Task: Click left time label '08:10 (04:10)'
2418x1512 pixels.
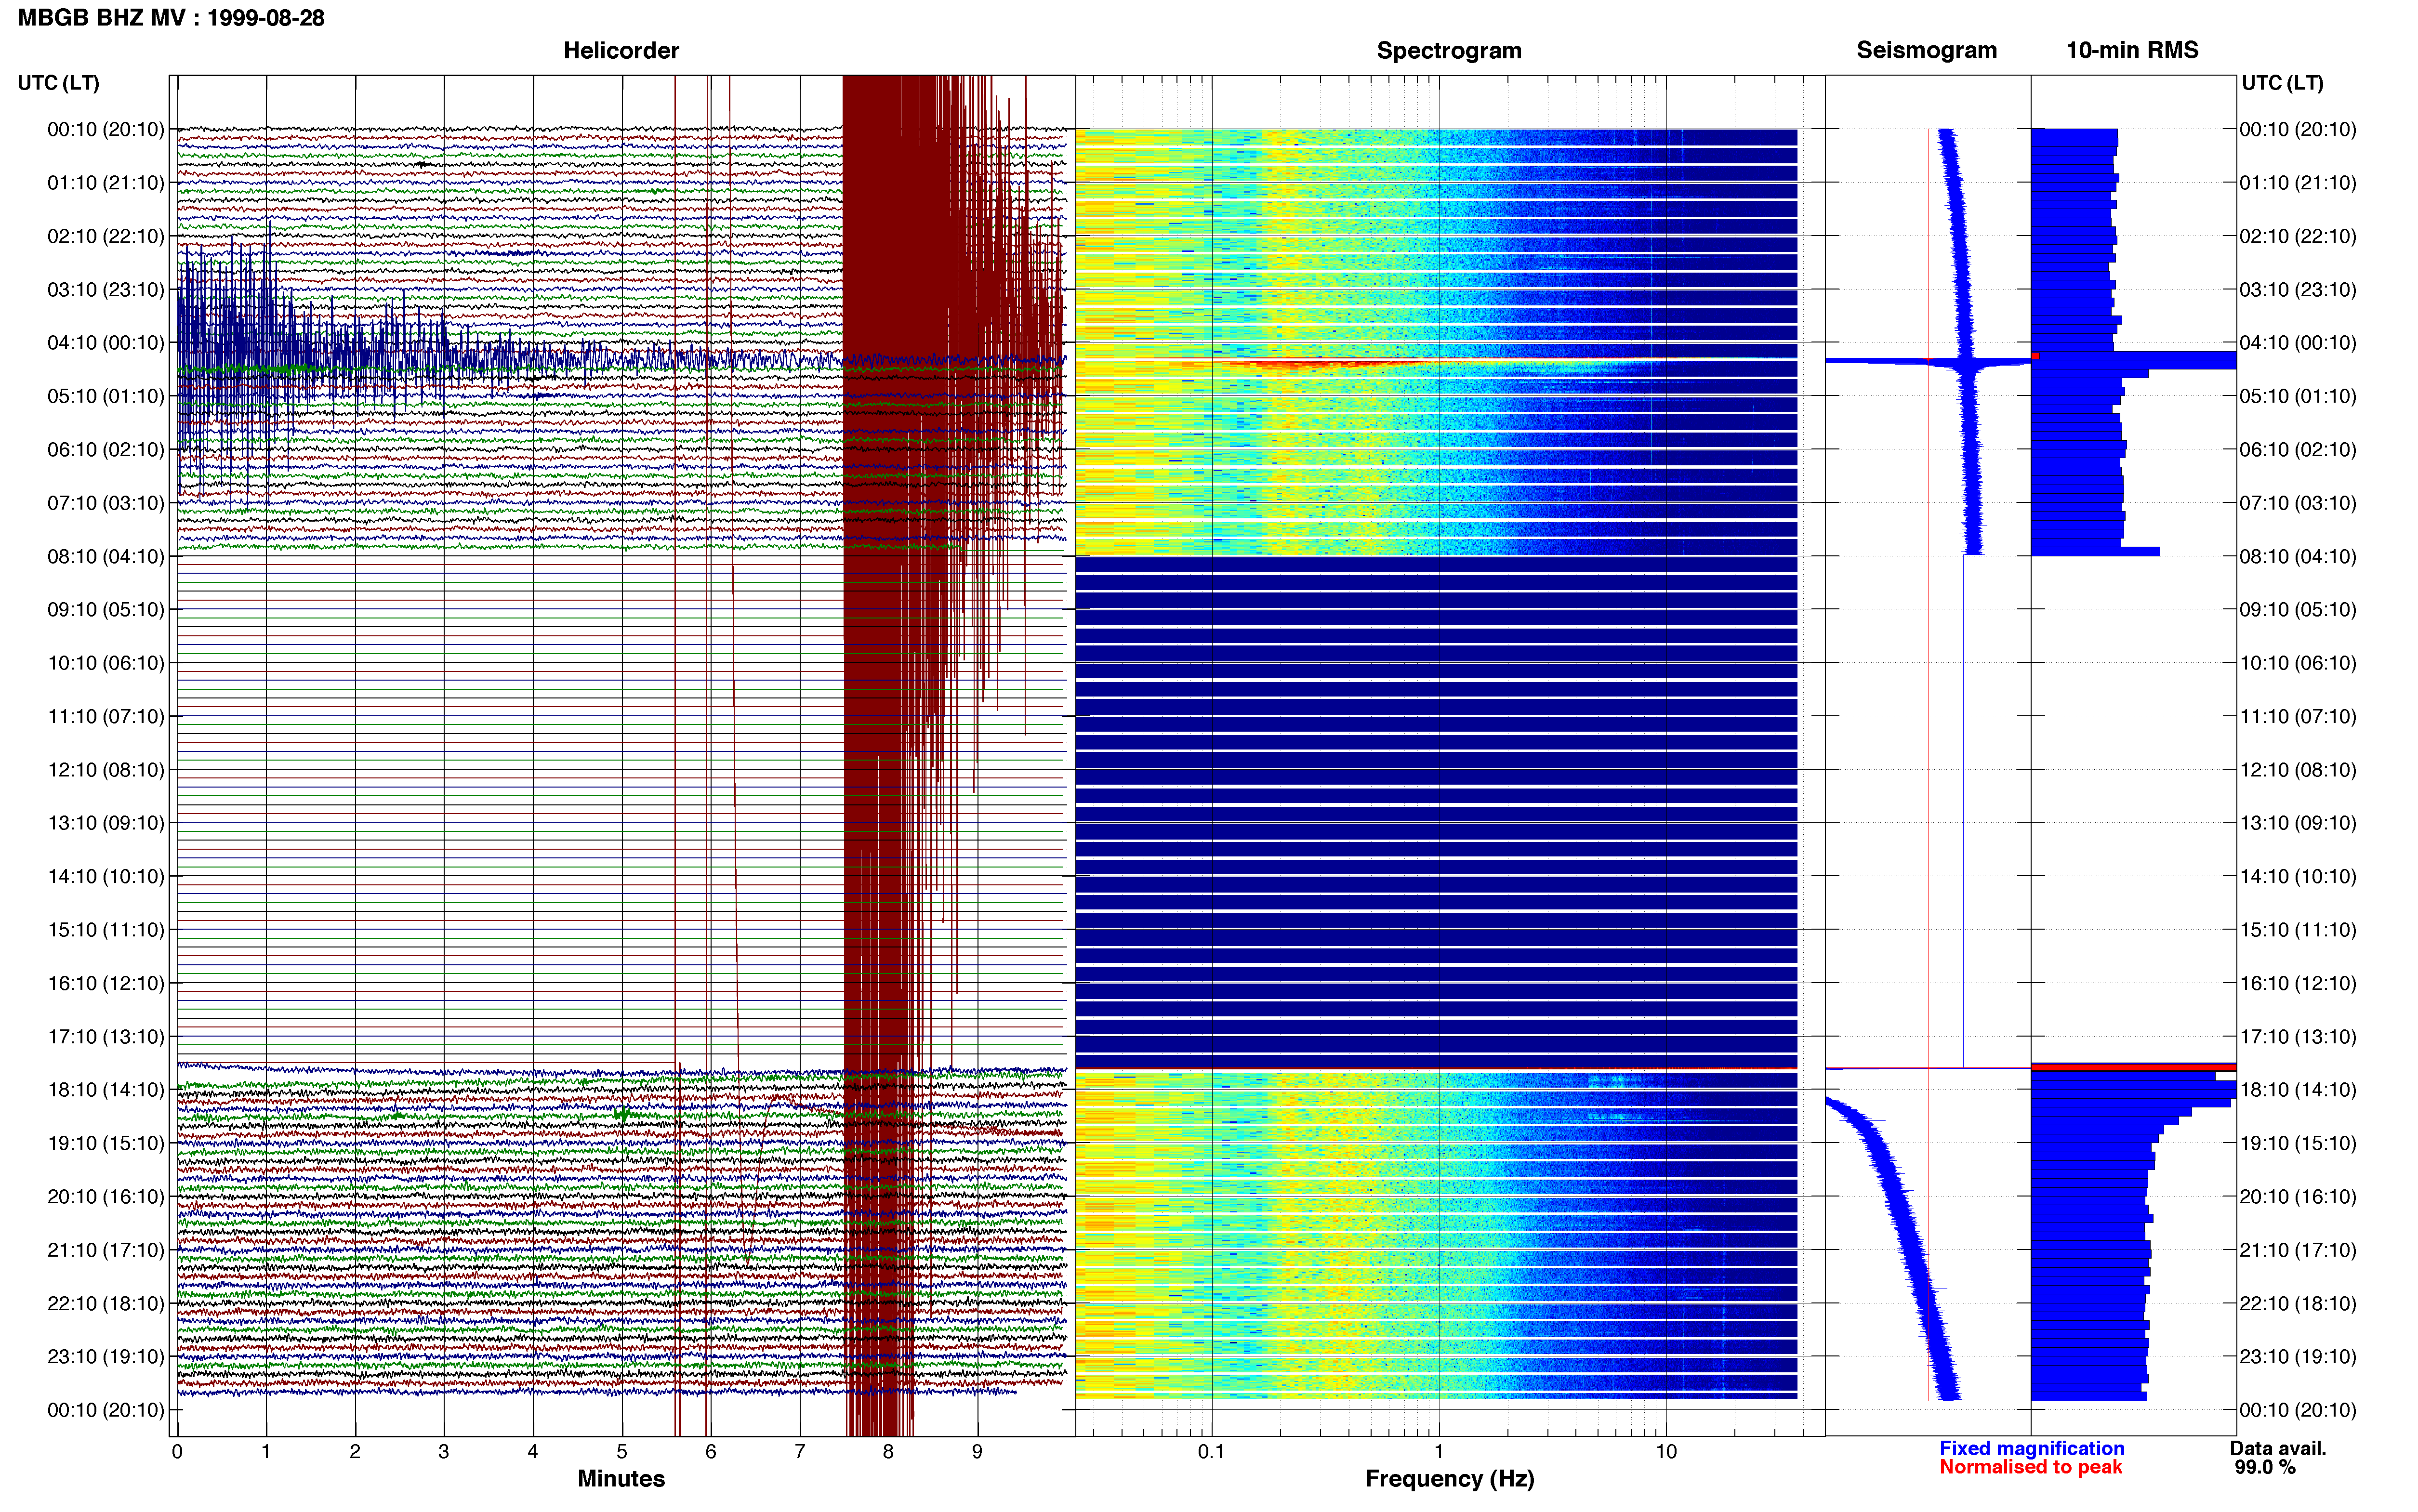Action: (106, 556)
